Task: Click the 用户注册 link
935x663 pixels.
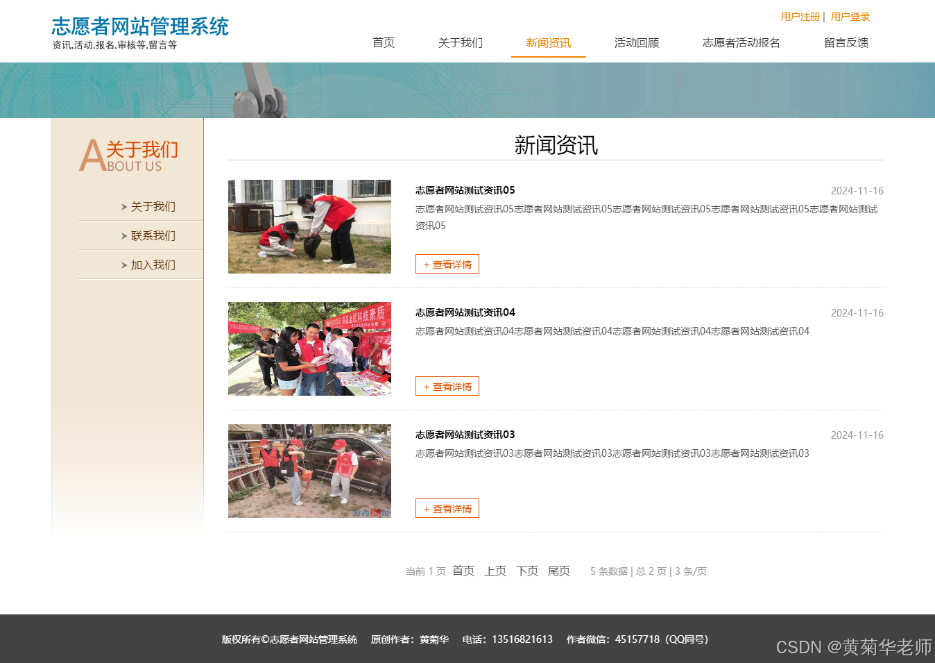Action: click(x=800, y=17)
